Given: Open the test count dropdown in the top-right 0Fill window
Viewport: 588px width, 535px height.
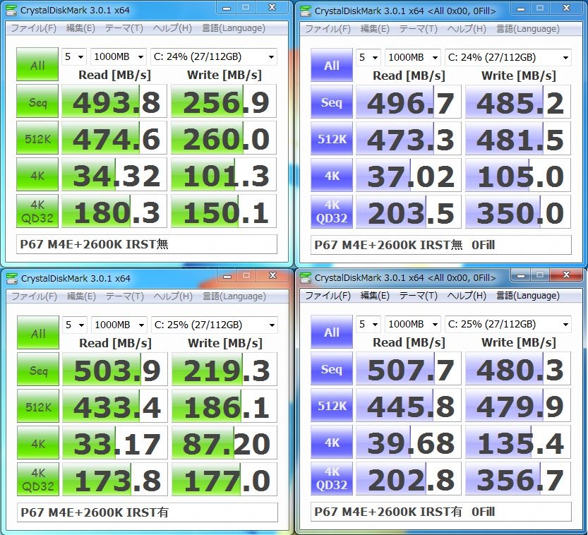Looking at the screenshot, I should [368, 58].
